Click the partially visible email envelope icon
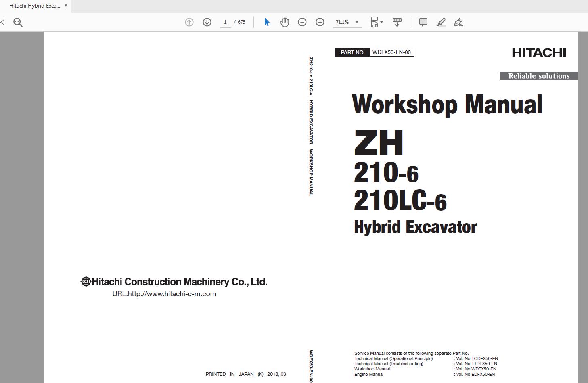 point(2,22)
